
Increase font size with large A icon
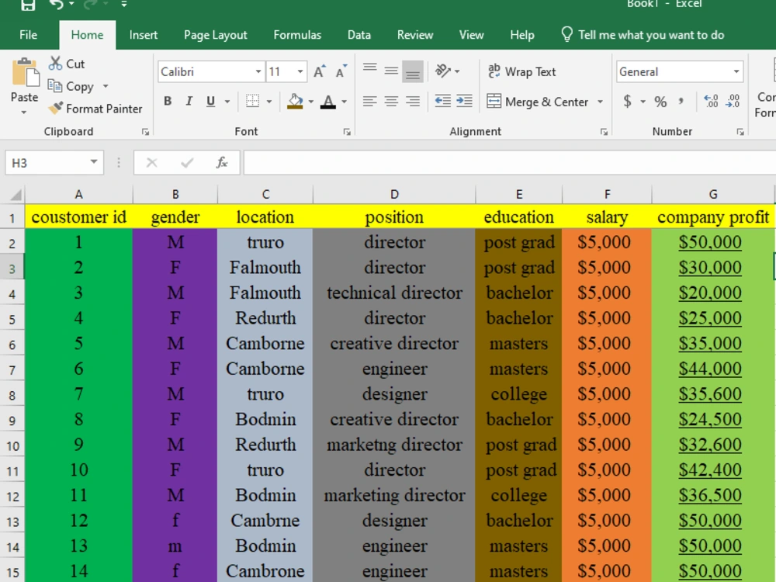coord(320,71)
